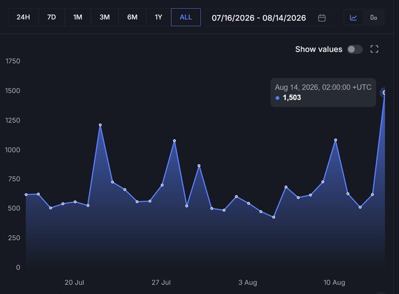This screenshot has height=294, width=399.
Task: Select the ALL time range
Action: tap(186, 17)
